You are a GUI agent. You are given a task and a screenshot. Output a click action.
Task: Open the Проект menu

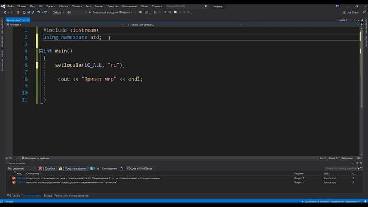51,6
